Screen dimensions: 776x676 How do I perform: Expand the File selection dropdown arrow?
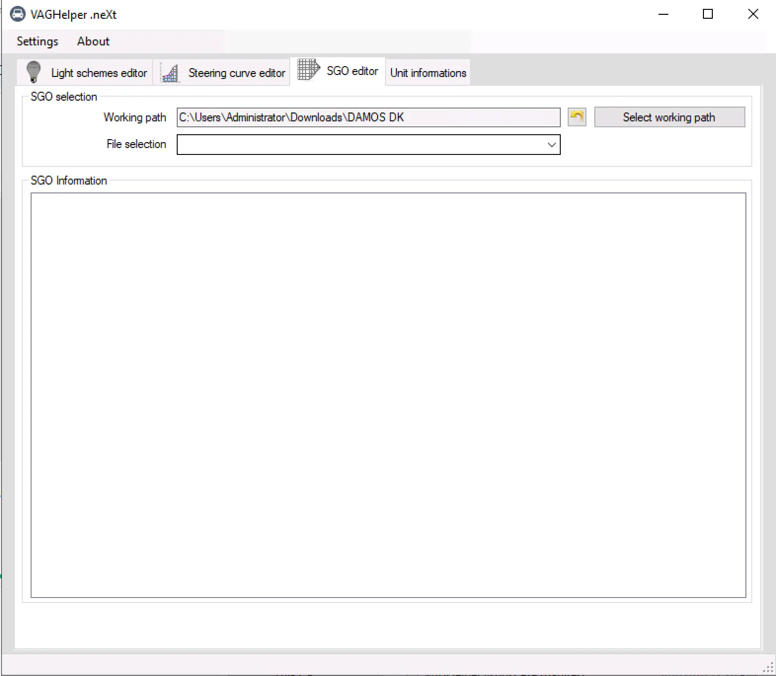(x=551, y=145)
